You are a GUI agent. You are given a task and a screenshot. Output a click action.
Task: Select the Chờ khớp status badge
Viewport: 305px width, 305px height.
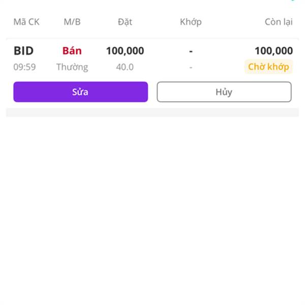click(268, 67)
